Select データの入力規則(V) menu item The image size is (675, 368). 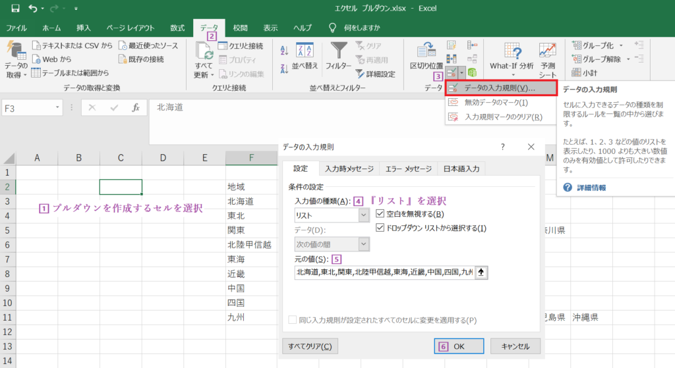click(x=501, y=88)
